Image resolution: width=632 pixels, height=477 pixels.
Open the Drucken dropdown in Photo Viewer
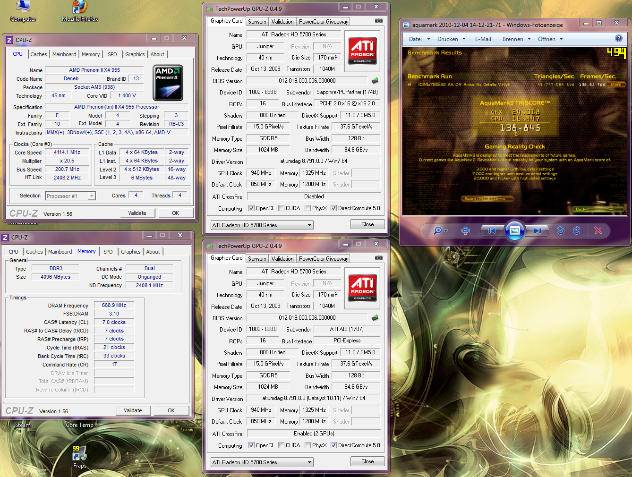click(x=452, y=39)
